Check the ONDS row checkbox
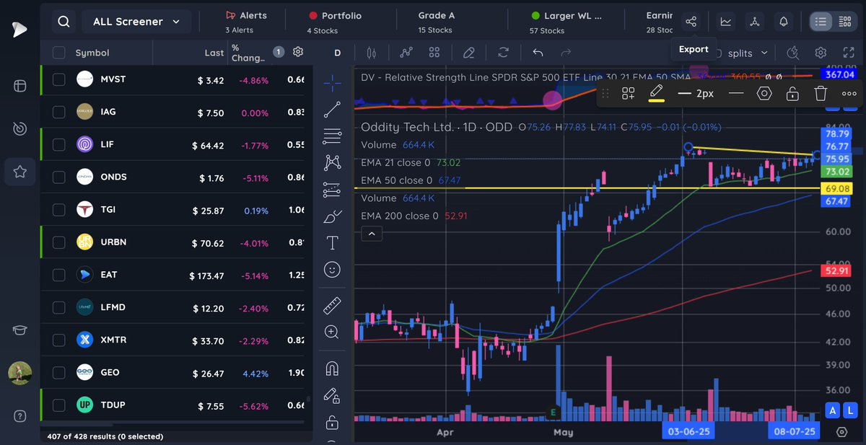Viewport: 866px width, 445px height. pyautogui.click(x=59, y=177)
